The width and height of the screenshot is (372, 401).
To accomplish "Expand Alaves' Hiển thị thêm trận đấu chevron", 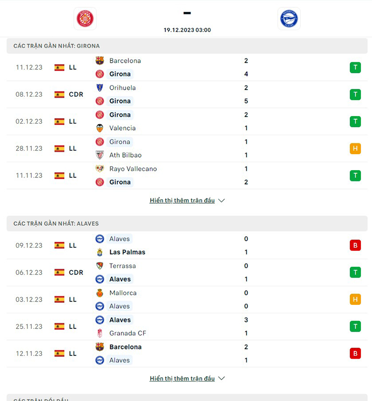I will pos(221,378).
